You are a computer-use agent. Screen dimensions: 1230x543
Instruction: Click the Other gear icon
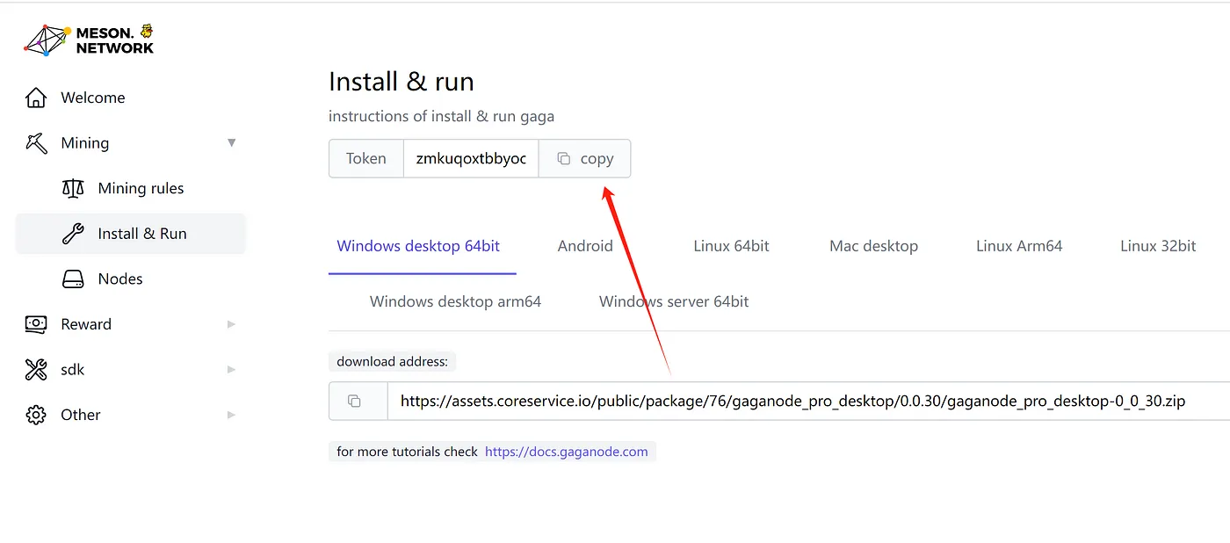[x=36, y=415]
